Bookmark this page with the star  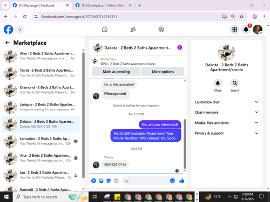[241, 17]
